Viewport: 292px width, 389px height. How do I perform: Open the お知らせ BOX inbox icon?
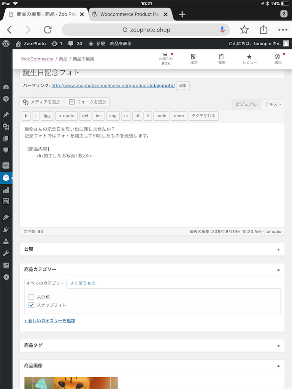(x=166, y=59)
